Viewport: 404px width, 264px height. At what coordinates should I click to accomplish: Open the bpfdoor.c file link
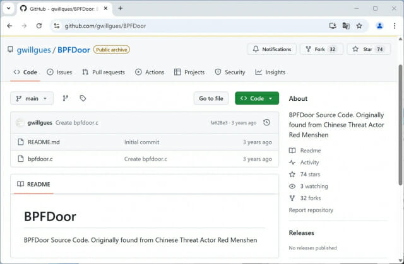[x=40, y=159]
